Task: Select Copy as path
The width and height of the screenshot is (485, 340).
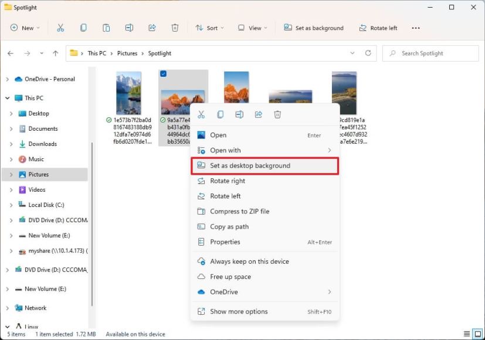Action: 264,226
